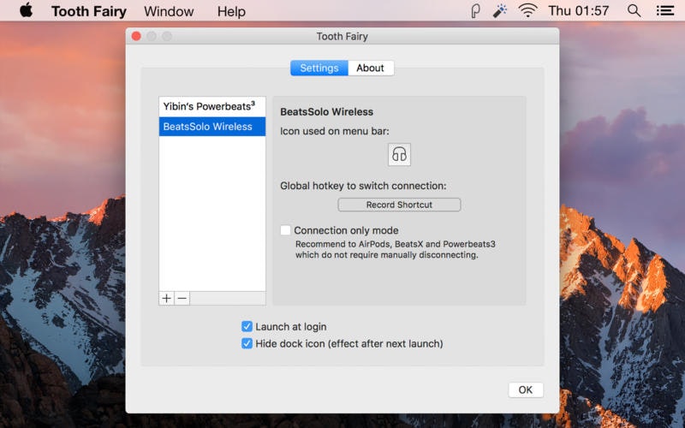Select Yibin's Powerbeats3 in device list

[212, 106]
